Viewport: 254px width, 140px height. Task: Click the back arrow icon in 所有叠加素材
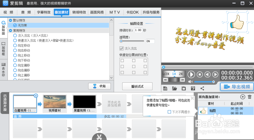(x=243, y=97)
